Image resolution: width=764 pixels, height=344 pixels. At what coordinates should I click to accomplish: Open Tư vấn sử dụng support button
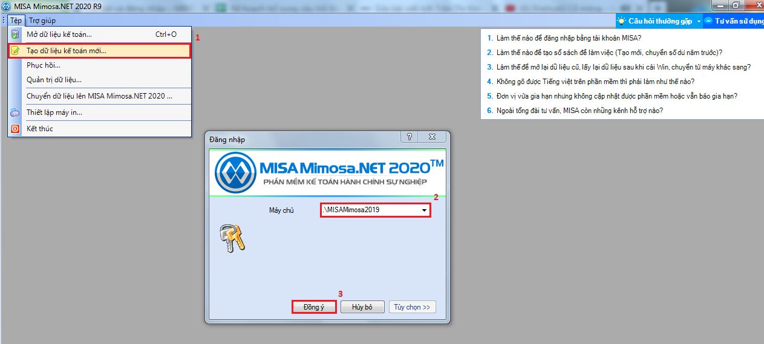click(x=734, y=21)
